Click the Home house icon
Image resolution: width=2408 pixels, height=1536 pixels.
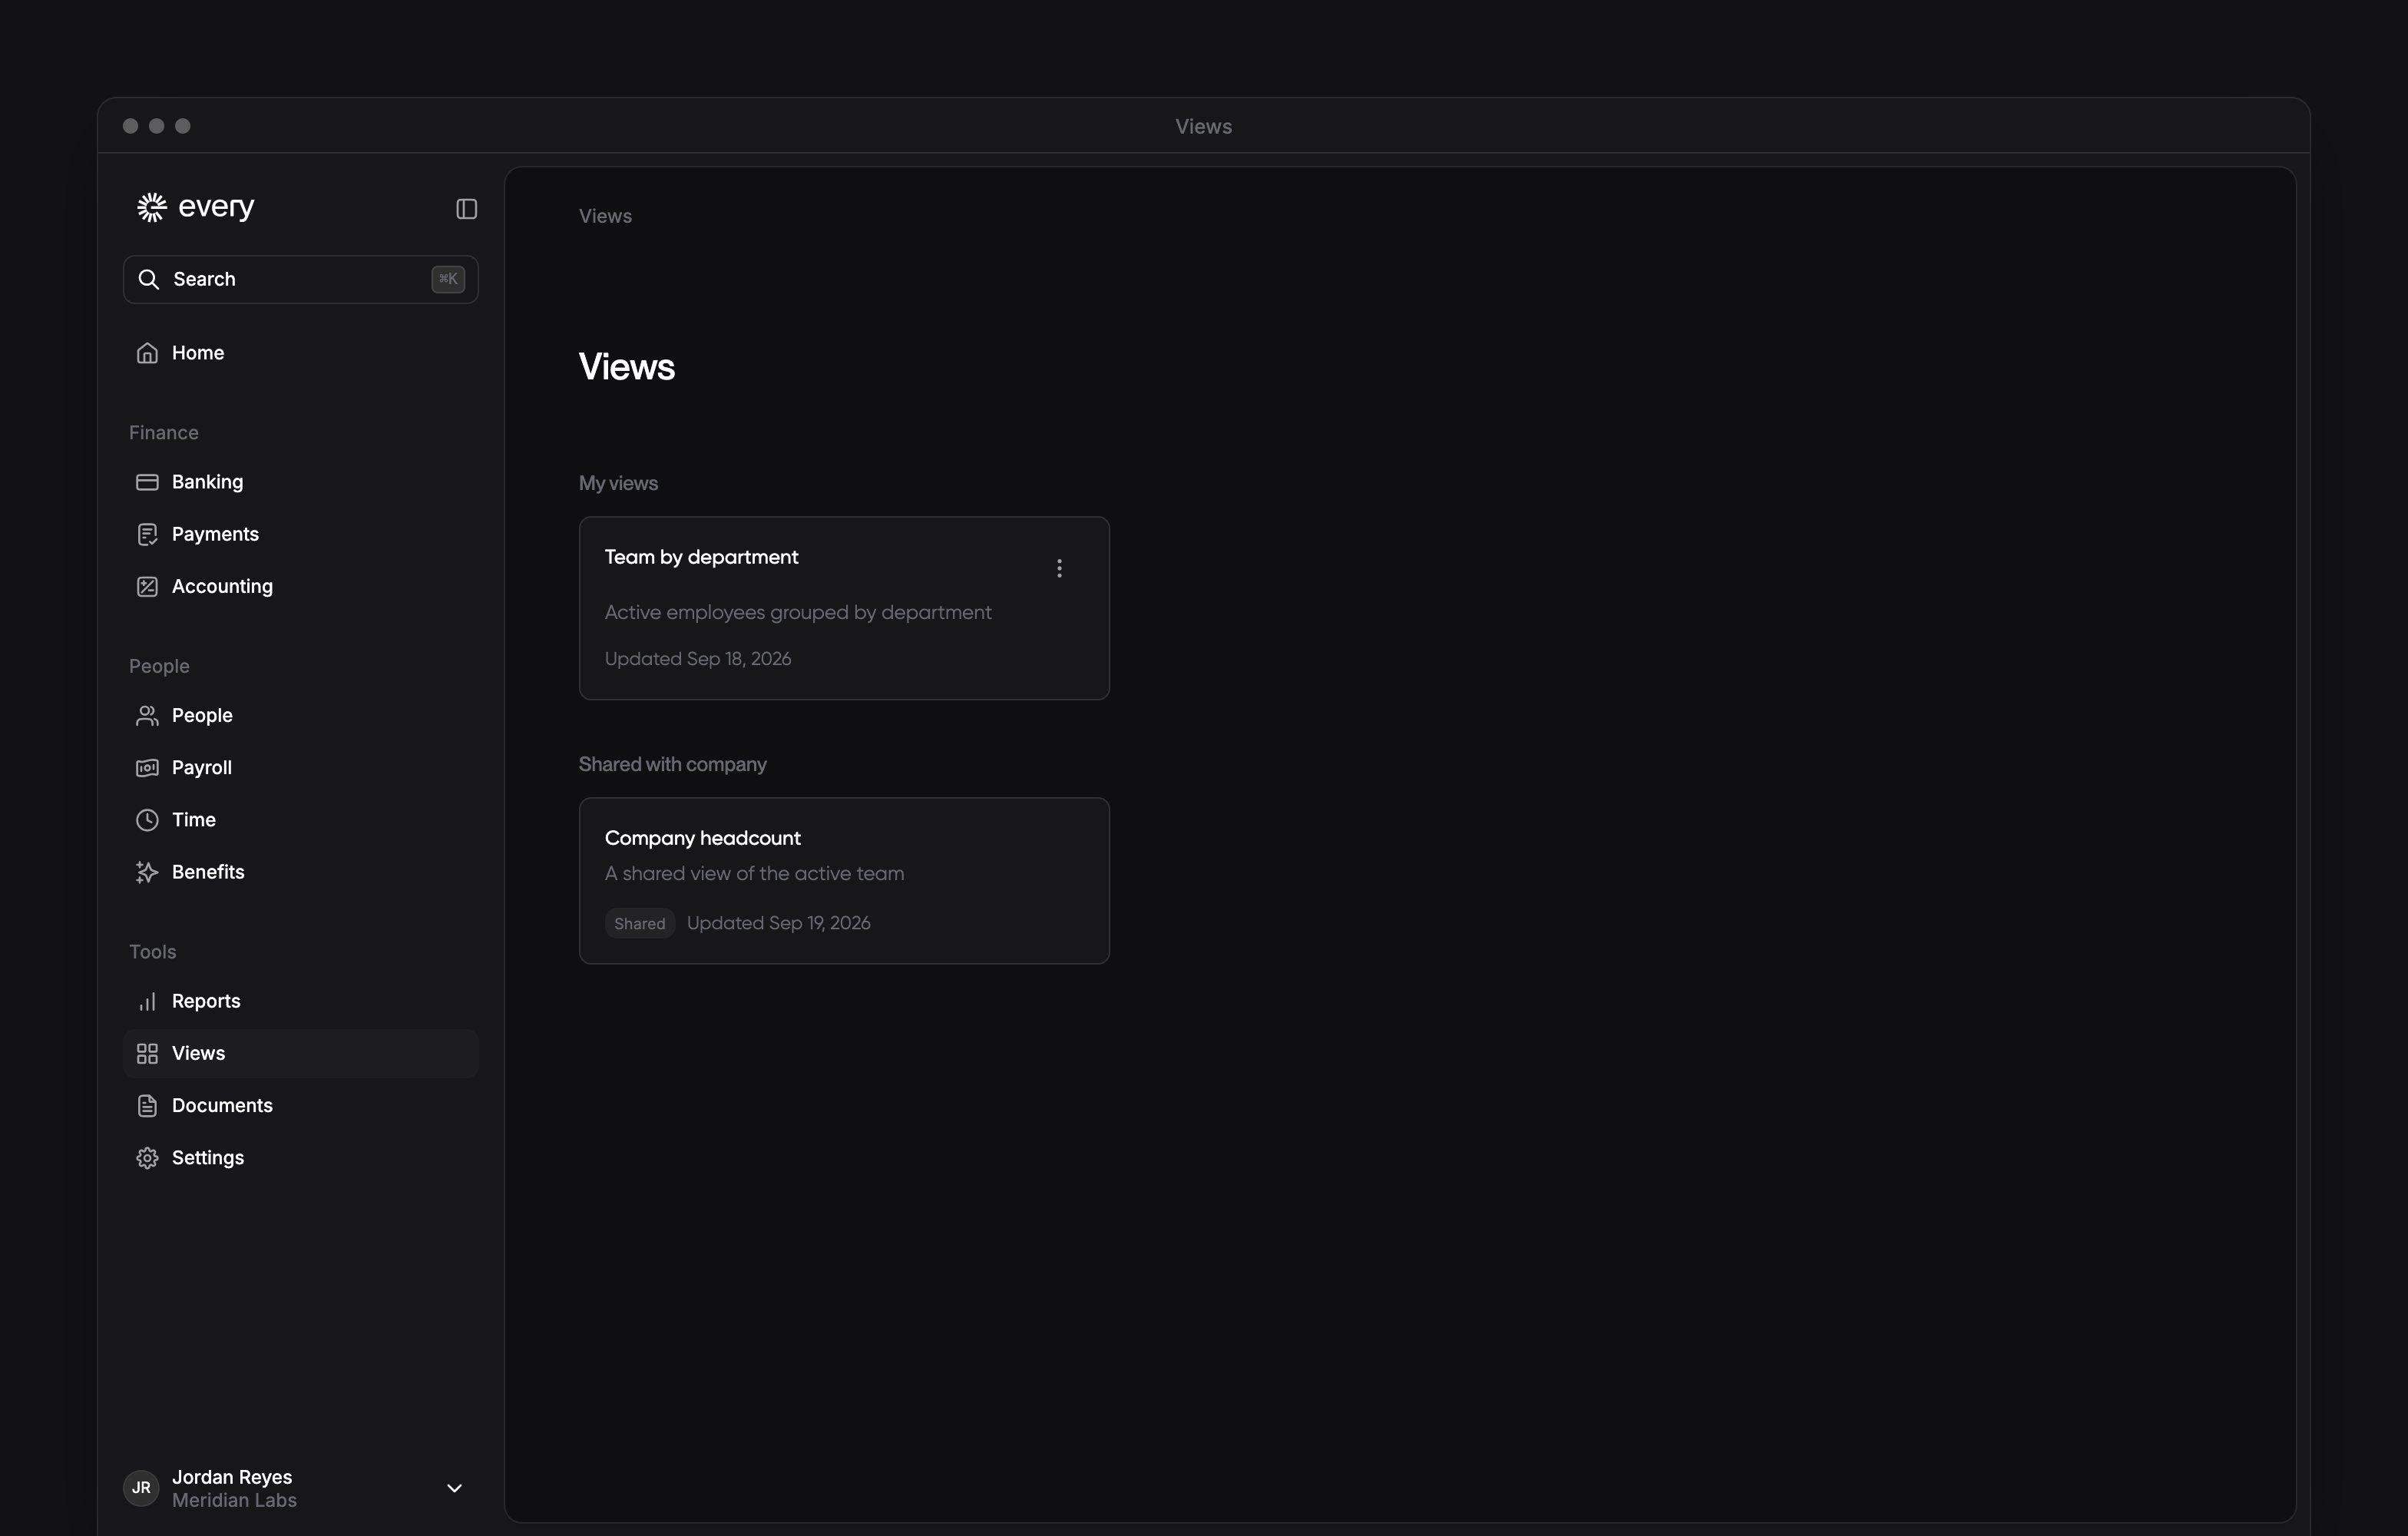pos(147,353)
